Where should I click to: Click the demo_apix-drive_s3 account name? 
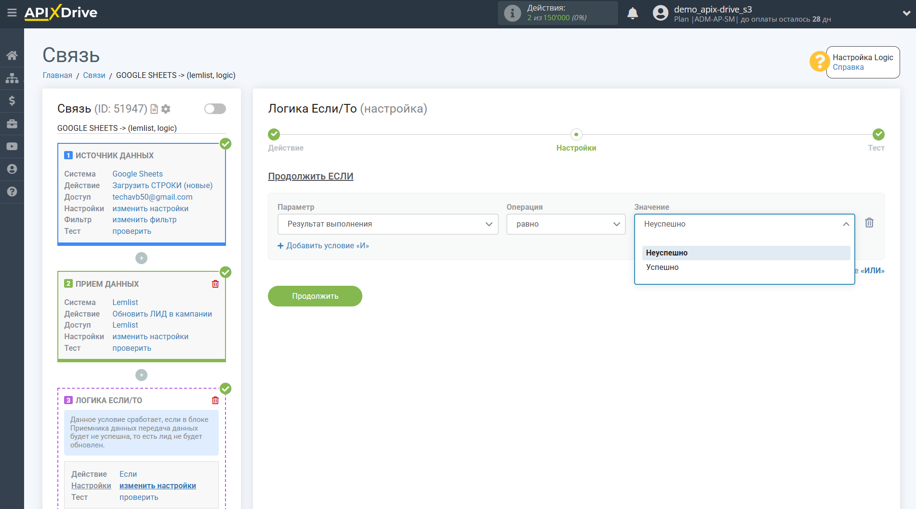(x=713, y=9)
